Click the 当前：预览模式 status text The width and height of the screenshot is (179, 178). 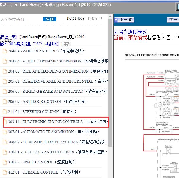coord(131,37)
